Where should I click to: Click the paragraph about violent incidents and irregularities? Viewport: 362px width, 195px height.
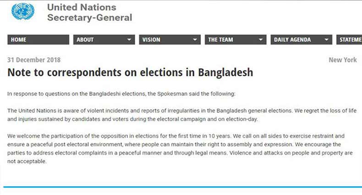(x=182, y=115)
